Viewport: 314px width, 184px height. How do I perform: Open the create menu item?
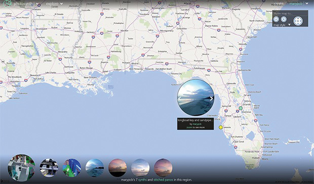279,4
